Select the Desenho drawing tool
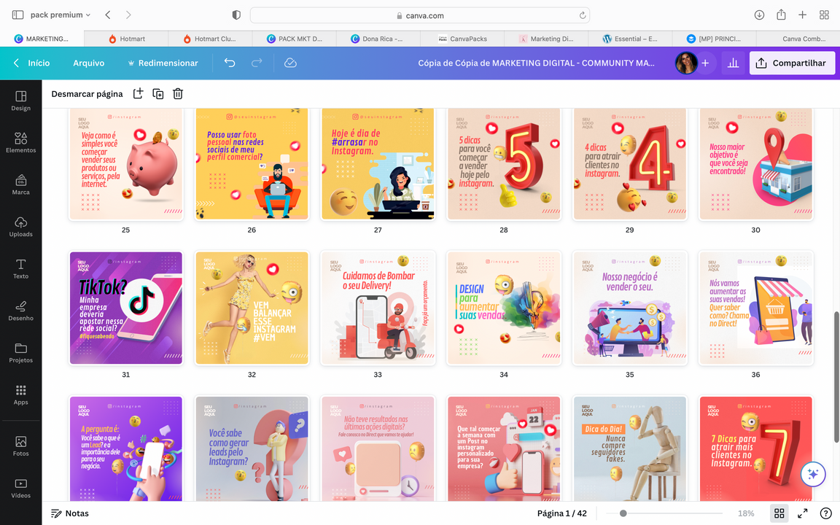Viewport: 840px width, 525px height. coord(20,310)
